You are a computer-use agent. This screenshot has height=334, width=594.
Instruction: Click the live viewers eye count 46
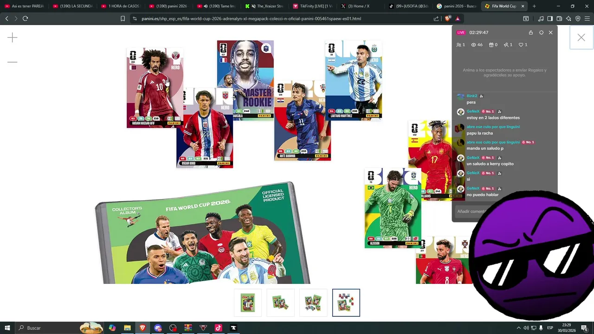[x=477, y=45]
